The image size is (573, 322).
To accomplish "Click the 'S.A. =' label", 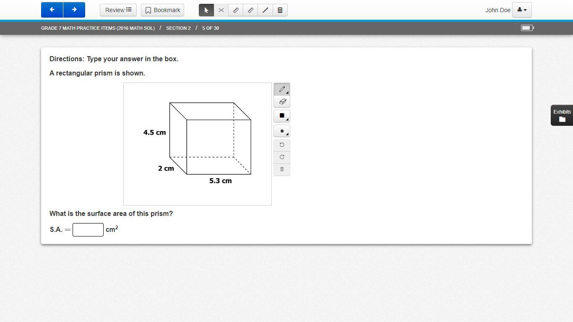I will (60, 230).
